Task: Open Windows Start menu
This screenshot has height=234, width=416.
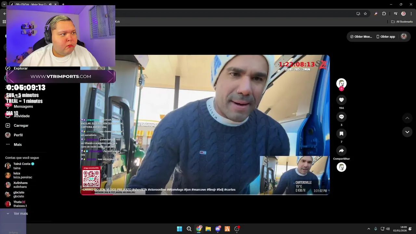Action: (179, 229)
